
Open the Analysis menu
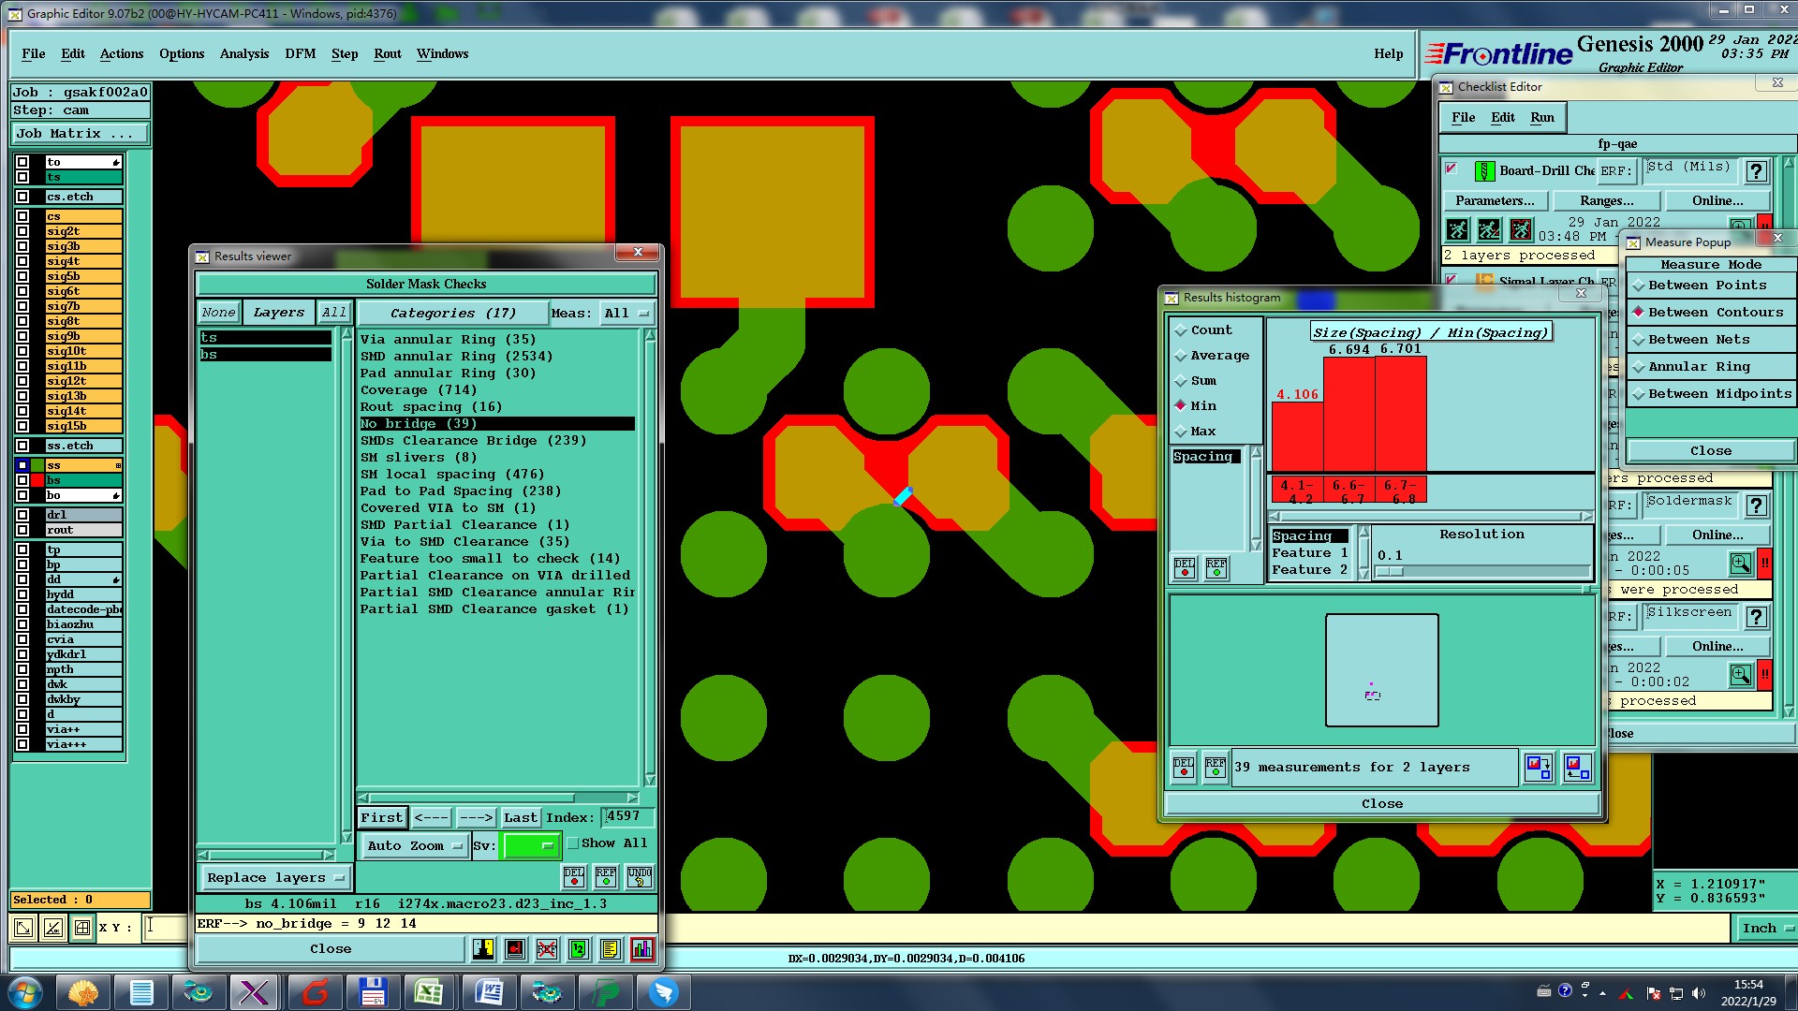(243, 53)
